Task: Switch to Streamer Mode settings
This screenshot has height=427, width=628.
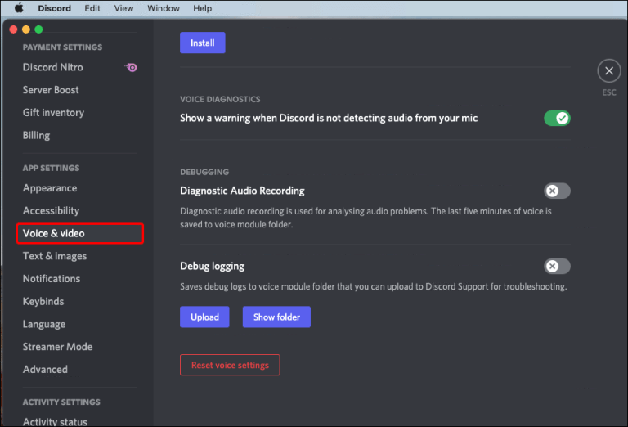Action: 57,347
